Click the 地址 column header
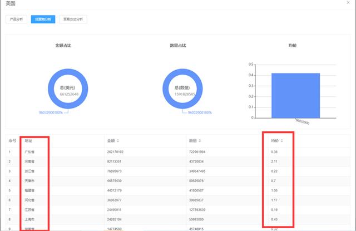The height and width of the screenshot is (231, 356). (x=28, y=141)
